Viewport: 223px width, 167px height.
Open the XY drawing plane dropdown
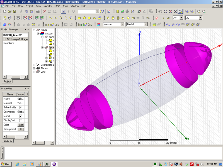click(x=181, y=18)
